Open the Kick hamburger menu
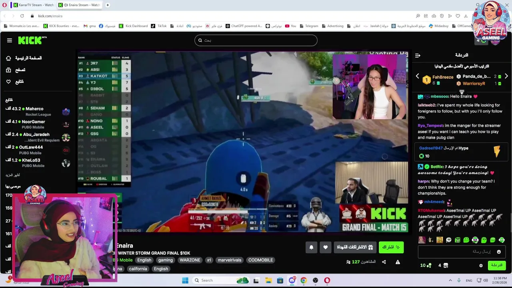 pos(9,40)
